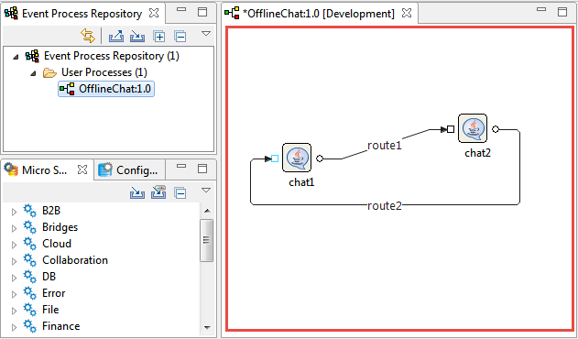Viewport: 578px width, 339px height.
Task: Collapse all repository tree nodes
Action: tap(180, 37)
